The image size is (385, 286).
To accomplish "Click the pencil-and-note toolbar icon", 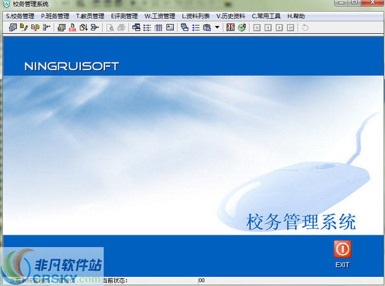I will (x=24, y=27).
